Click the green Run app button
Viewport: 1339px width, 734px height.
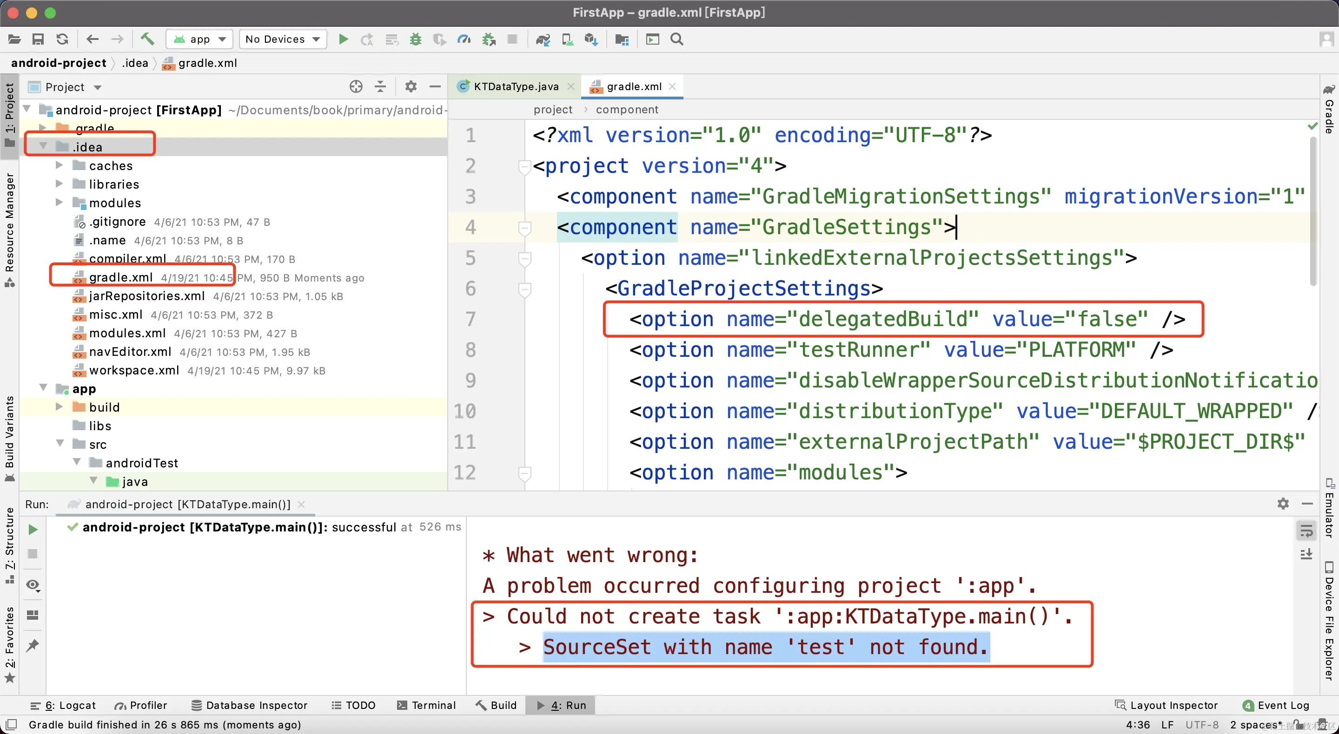point(343,39)
